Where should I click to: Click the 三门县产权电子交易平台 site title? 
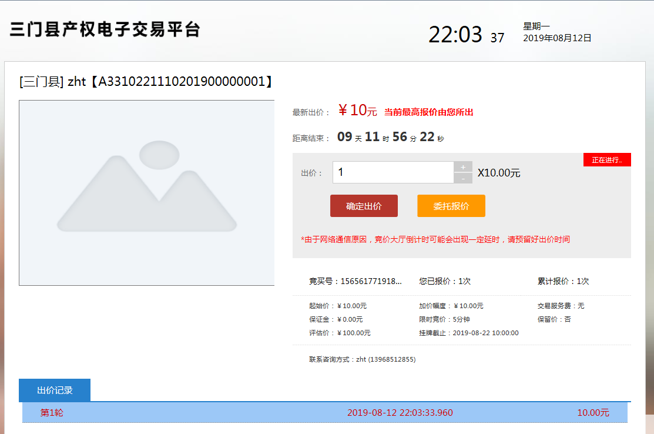coord(105,29)
